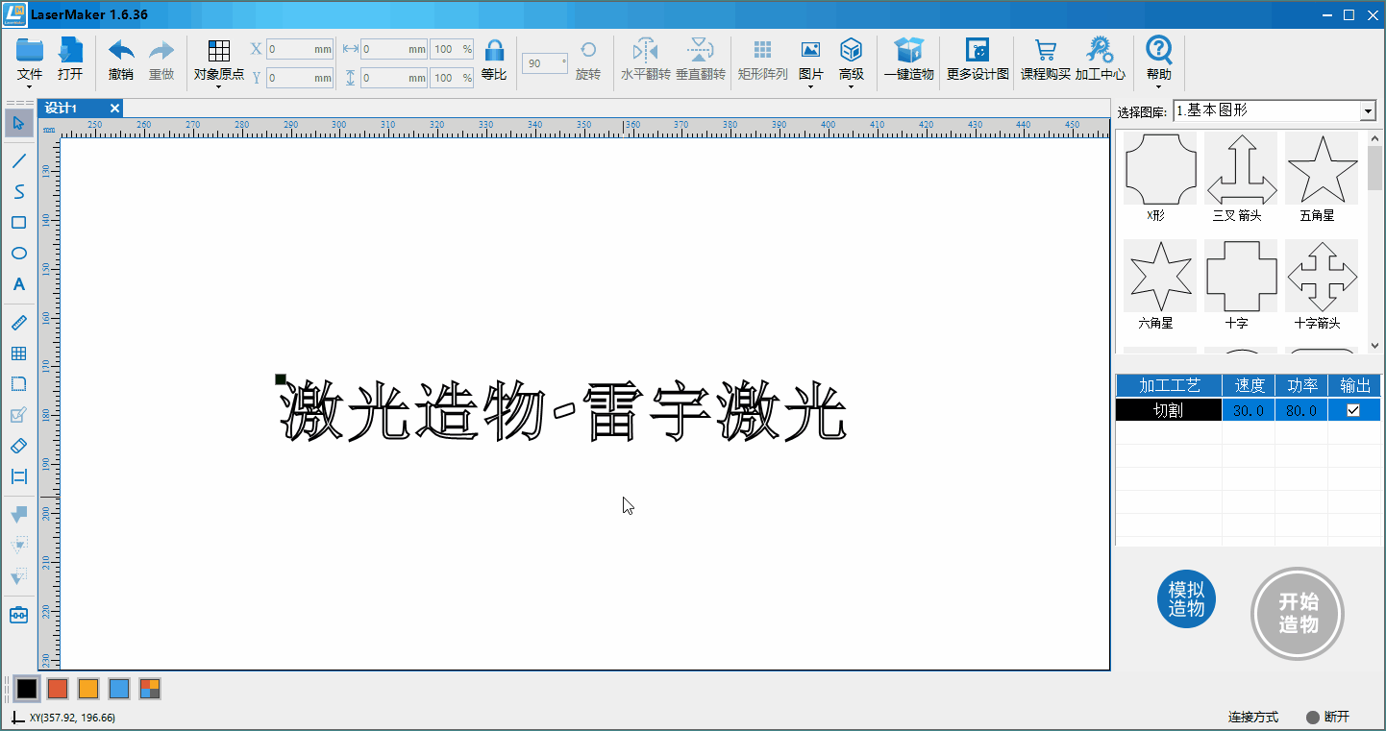Viewport: 1386px width, 731px height.
Task: Close the 设计1 tab
Action: pos(114,109)
